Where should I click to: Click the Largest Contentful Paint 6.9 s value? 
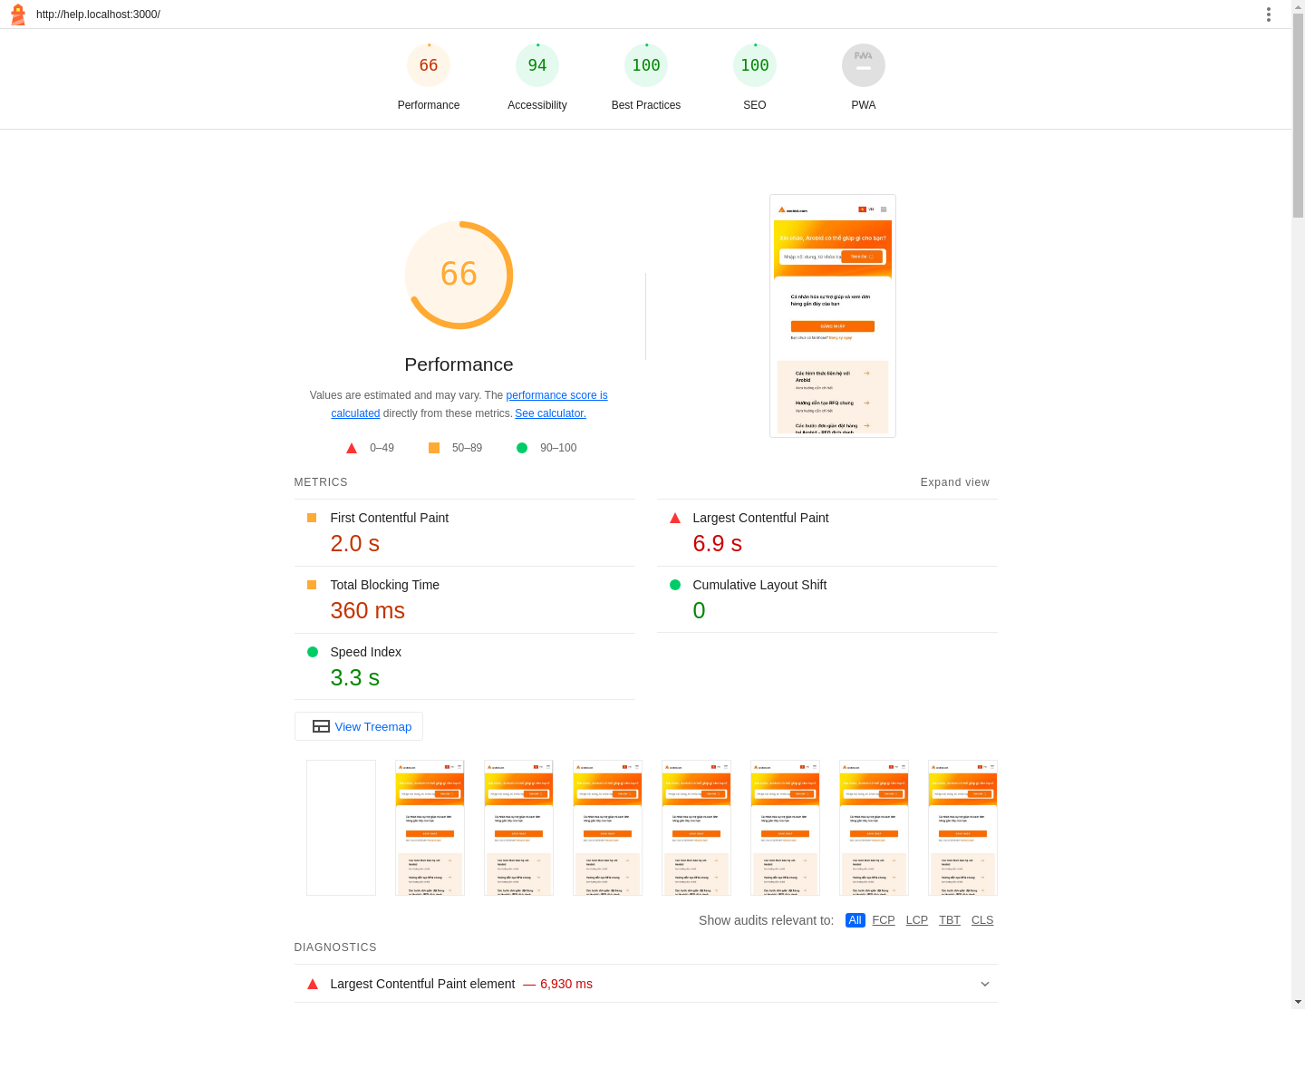click(718, 543)
